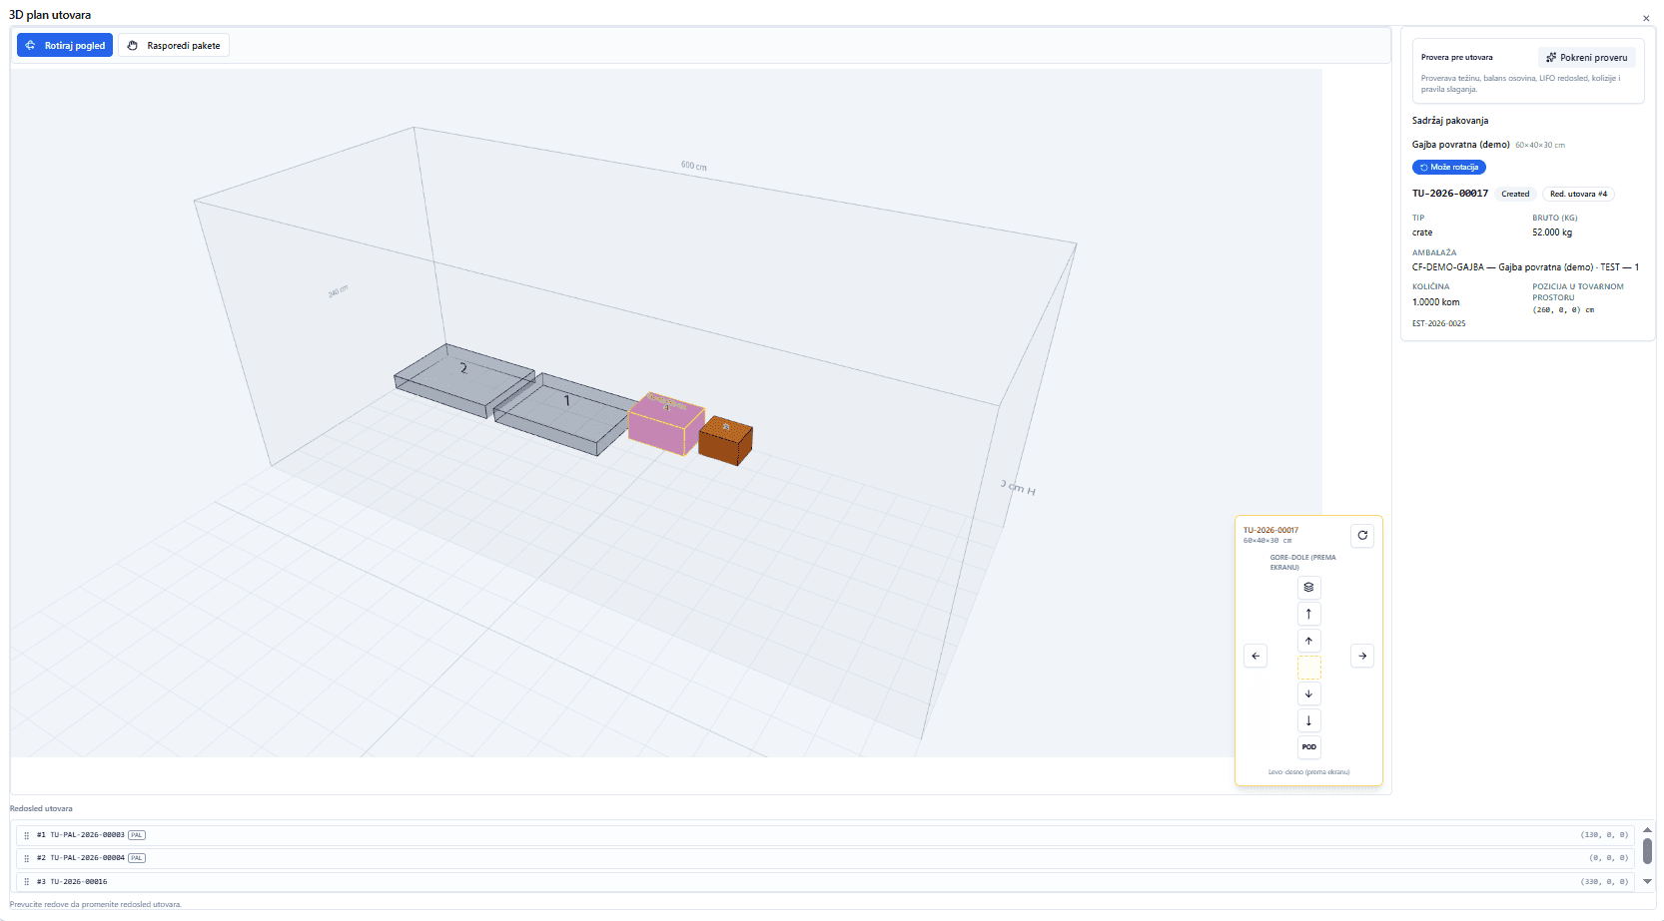1664x921 pixels.
Task: Click the POD button to drop to floor
Action: pyautogui.click(x=1308, y=746)
